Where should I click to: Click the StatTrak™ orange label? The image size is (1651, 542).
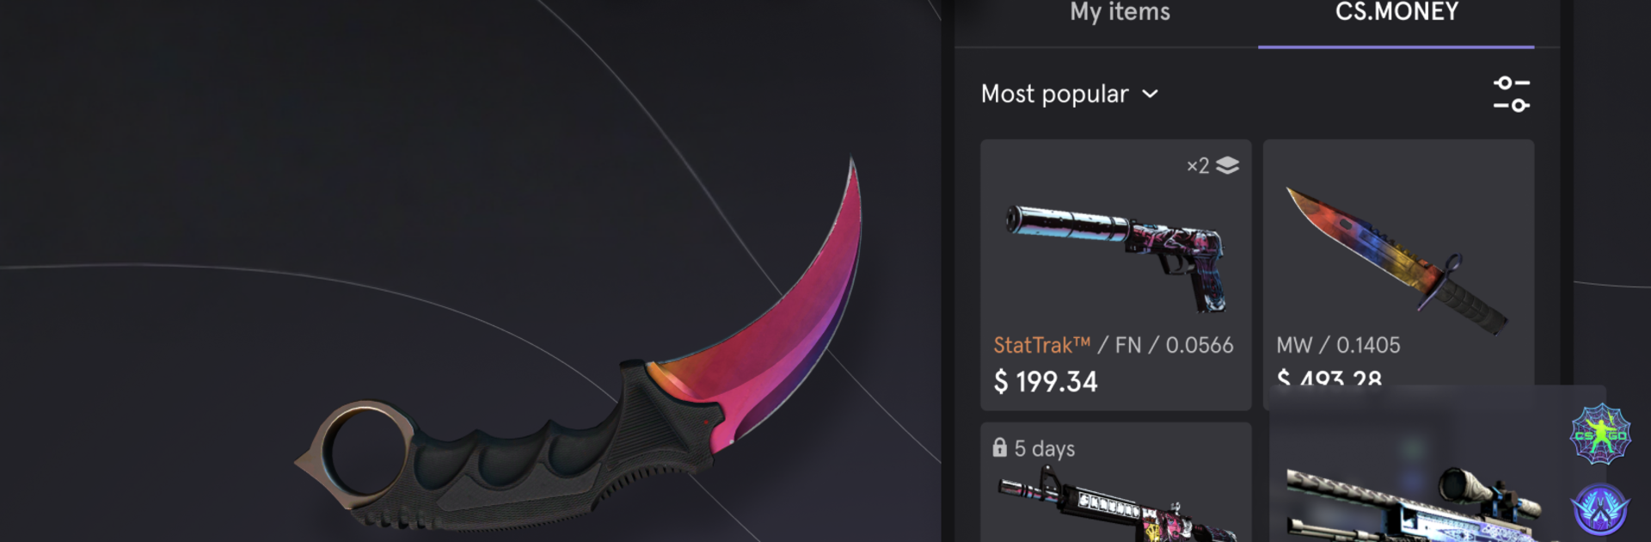[1041, 345]
